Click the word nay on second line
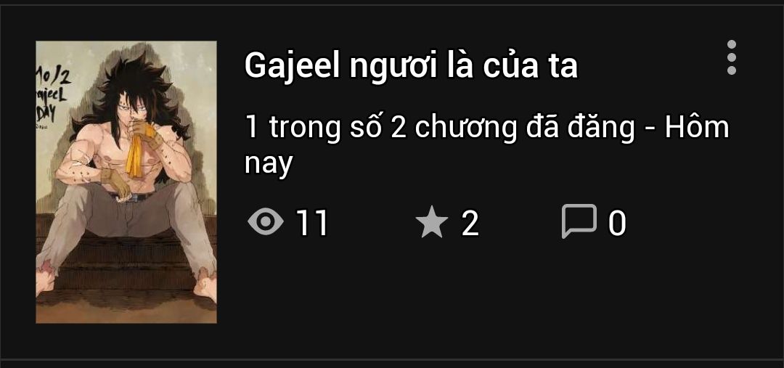The width and height of the screenshot is (784, 368). click(268, 164)
